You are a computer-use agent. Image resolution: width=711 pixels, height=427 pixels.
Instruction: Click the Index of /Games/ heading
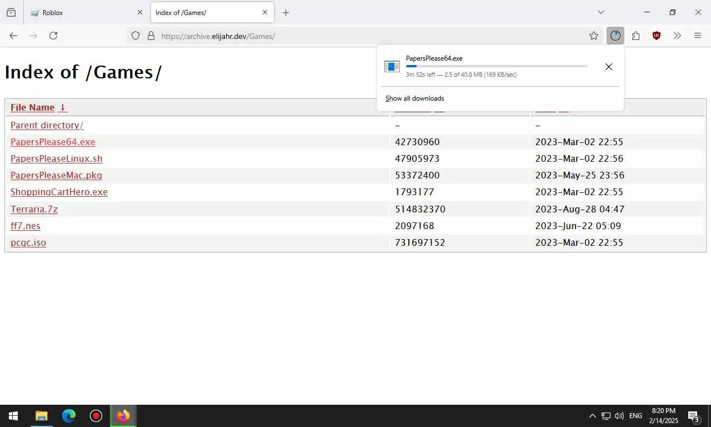coord(83,72)
